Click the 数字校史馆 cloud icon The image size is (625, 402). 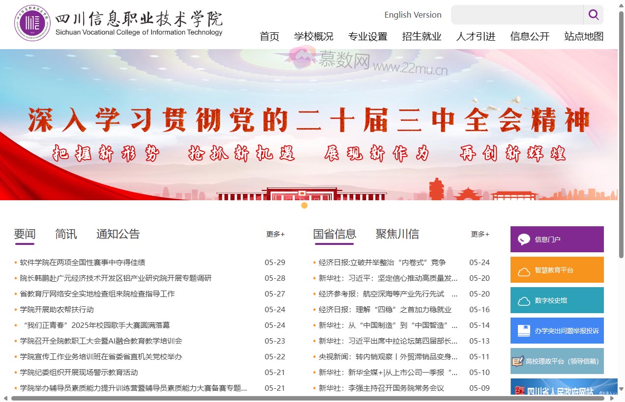524,301
